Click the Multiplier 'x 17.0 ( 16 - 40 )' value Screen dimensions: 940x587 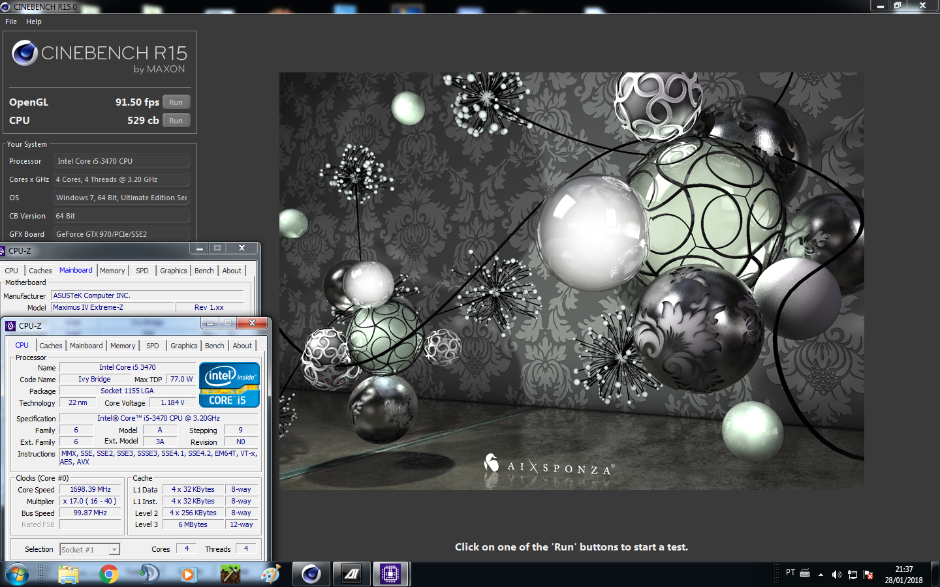pyautogui.click(x=91, y=501)
